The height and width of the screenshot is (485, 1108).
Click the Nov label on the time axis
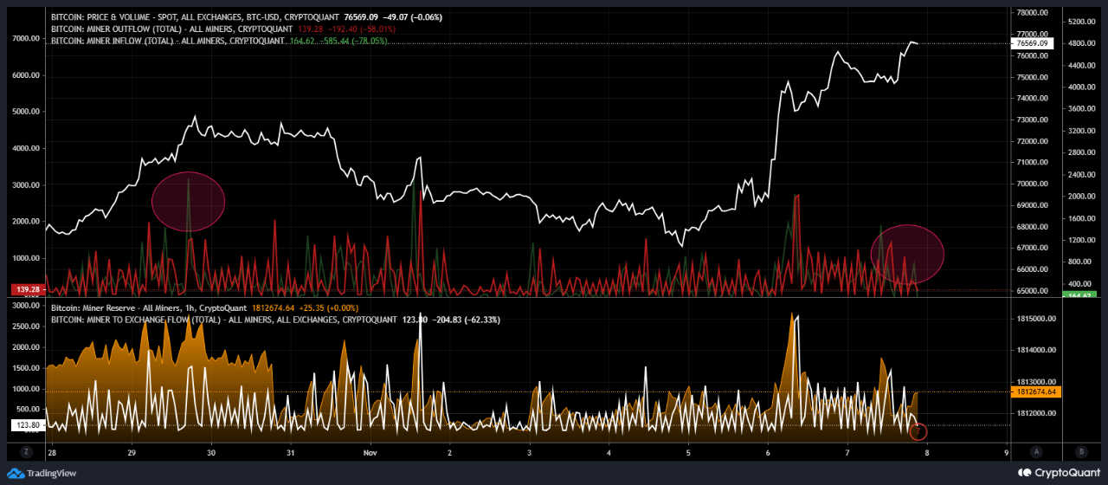click(x=370, y=451)
